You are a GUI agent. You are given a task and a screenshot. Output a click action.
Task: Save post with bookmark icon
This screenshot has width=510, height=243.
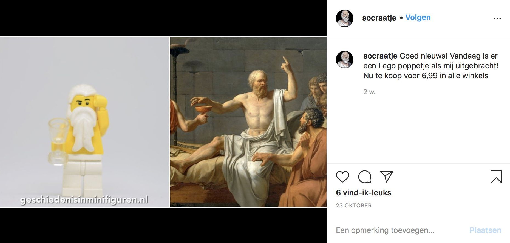click(x=496, y=177)
